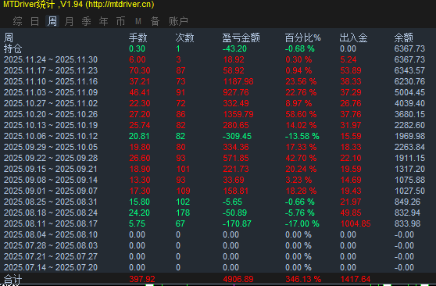Select week 2025.11.03 ~ 2025.11.09

pos(51,92)
